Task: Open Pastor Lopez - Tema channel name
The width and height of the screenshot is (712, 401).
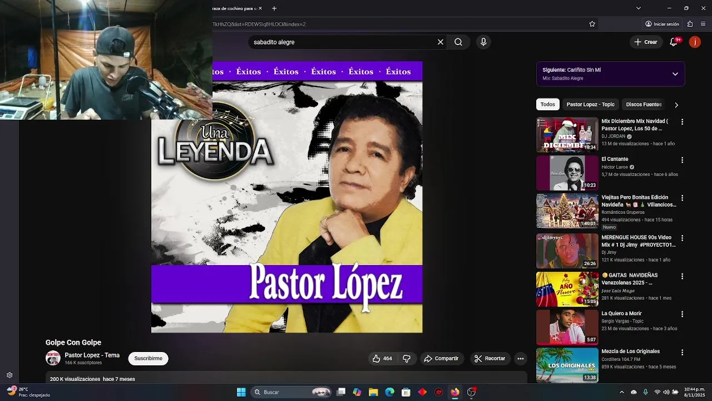Action: pyautogui.click(x=92, y=355)
